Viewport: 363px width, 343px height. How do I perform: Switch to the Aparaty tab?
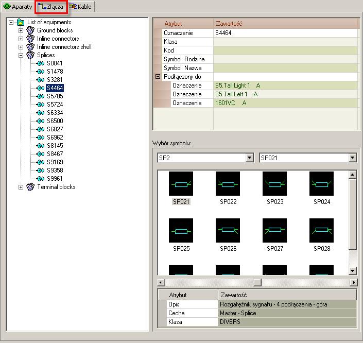click(18, 7)
